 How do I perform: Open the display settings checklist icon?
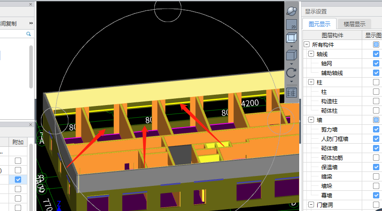click(292, 93)
